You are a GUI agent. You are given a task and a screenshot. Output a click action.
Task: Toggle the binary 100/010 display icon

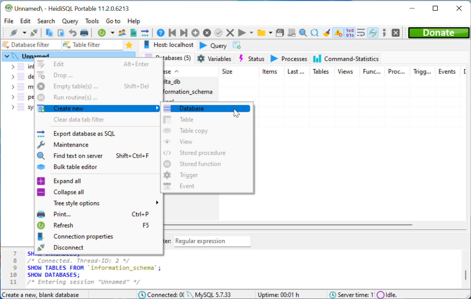[350, 33]
